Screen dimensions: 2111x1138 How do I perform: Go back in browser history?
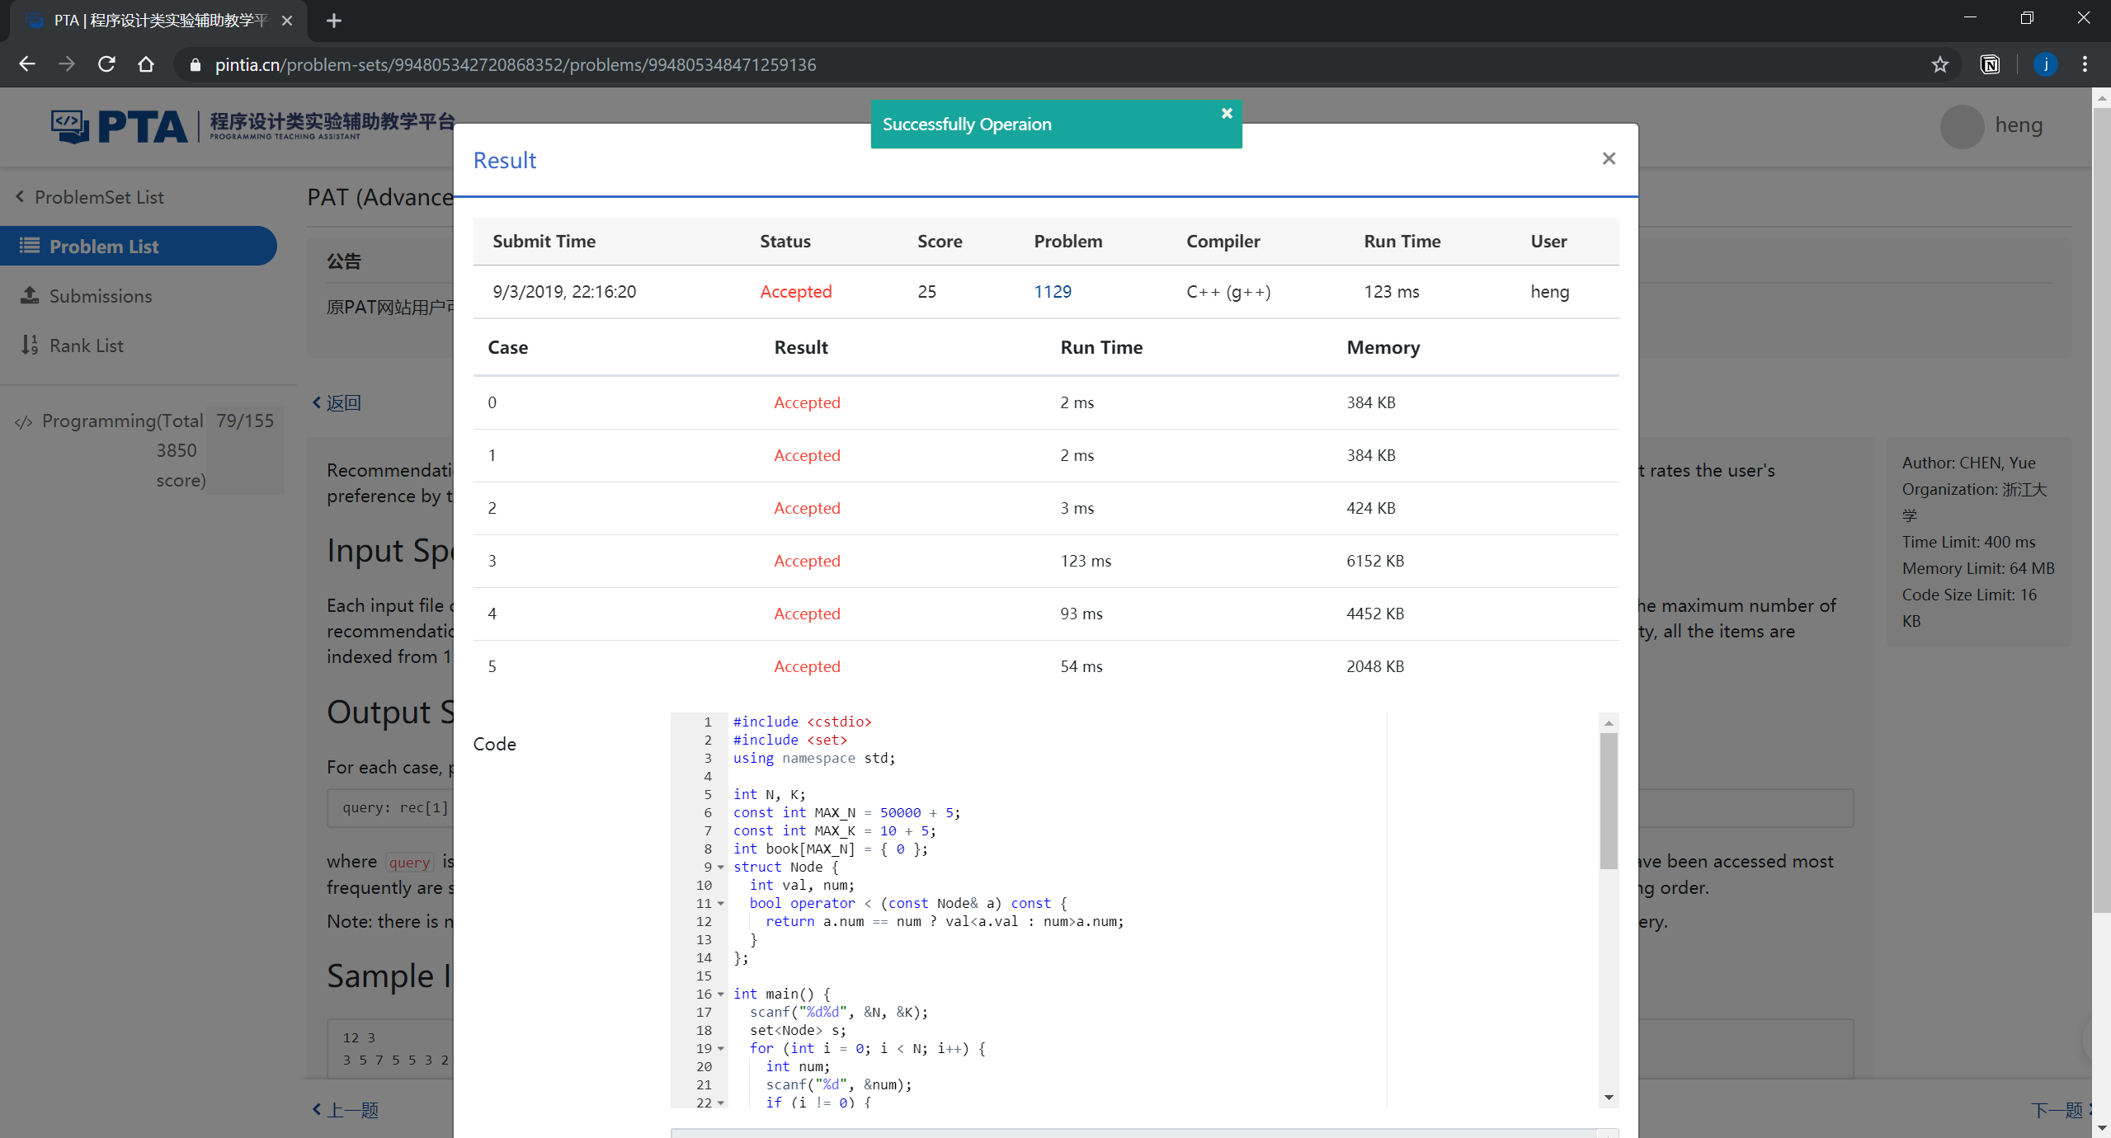click(26, 64)
